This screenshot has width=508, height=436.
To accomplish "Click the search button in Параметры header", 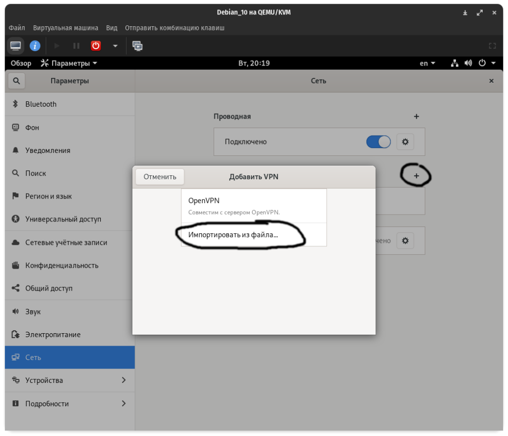I will (x=16, y=81).
